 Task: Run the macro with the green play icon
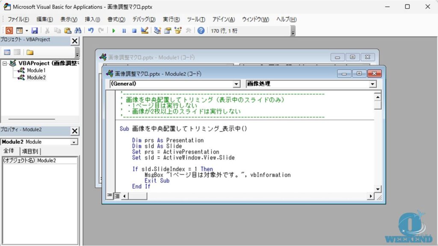(x=114, y=31)
